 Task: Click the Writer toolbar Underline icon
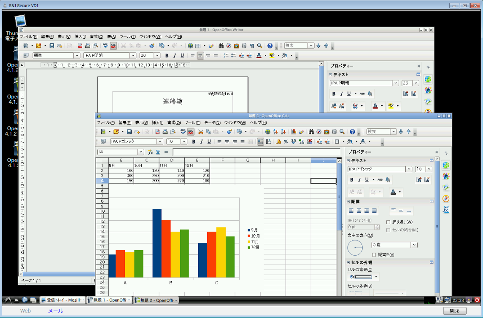(182, 56)
